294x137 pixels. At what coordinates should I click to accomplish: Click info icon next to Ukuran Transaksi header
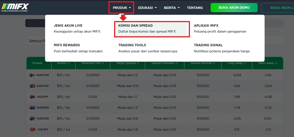click(176, 63)
